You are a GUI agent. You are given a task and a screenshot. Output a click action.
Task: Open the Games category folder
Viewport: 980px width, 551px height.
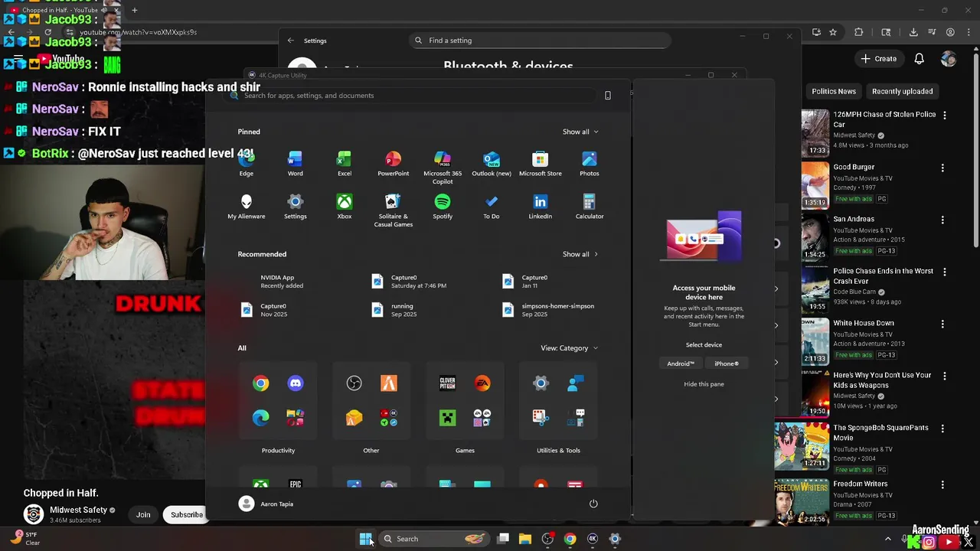tap(465, 401)
